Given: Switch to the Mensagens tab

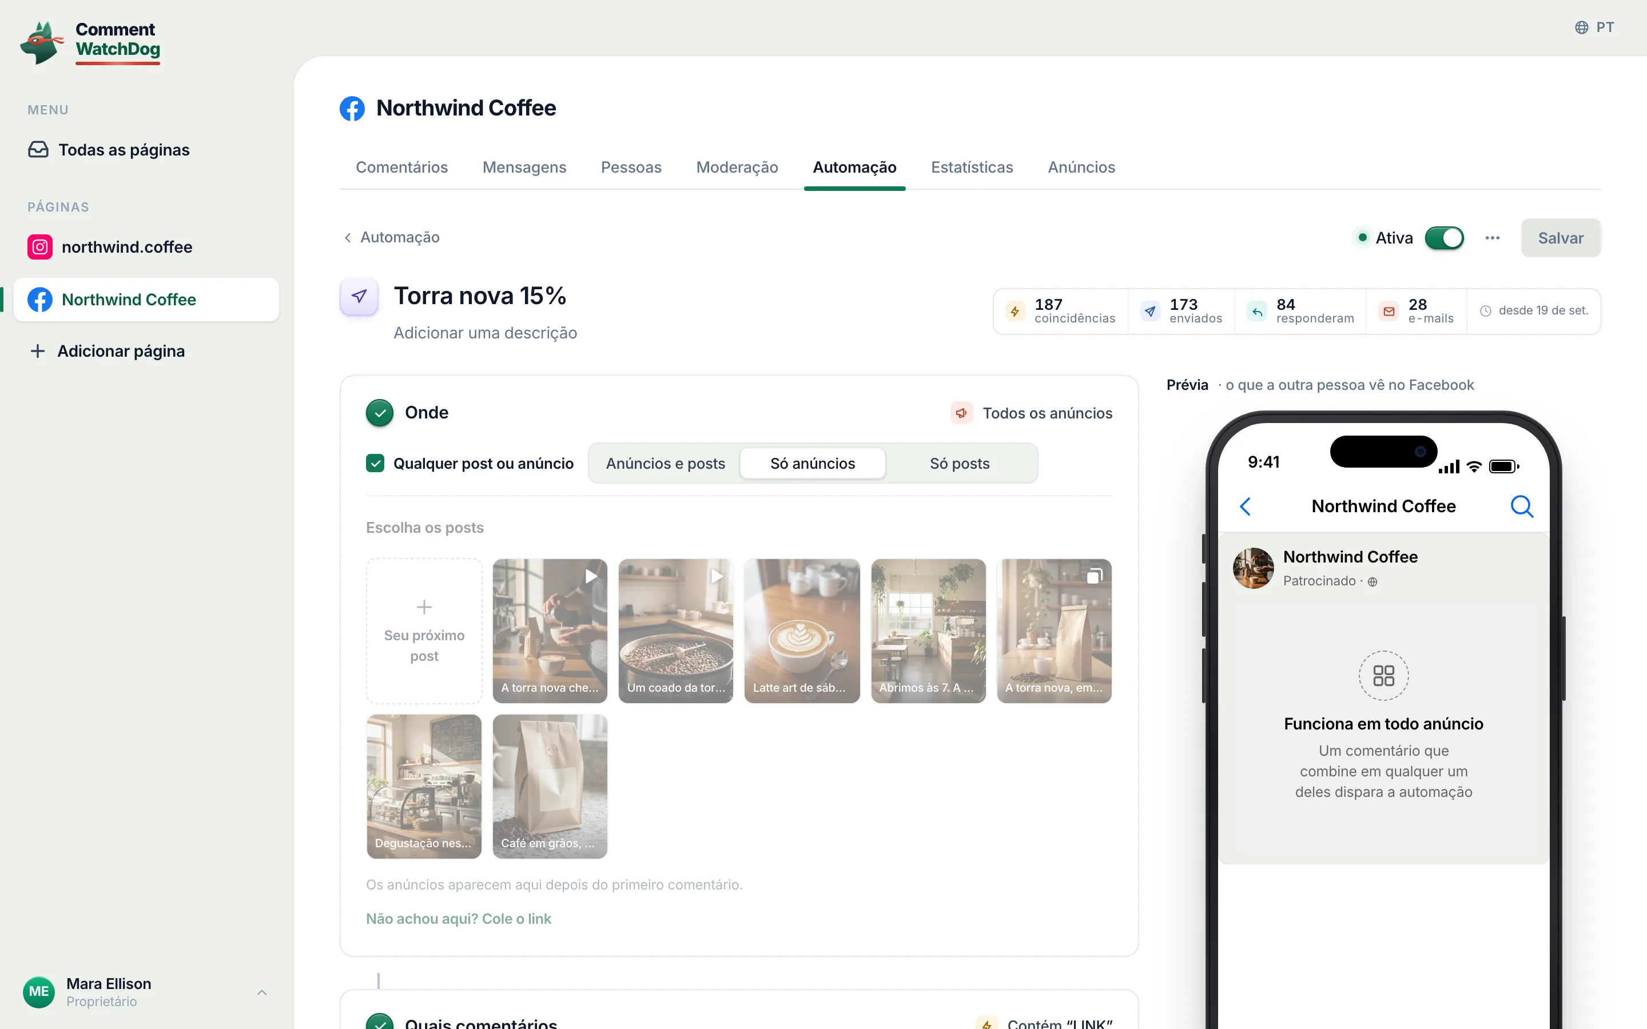Looking at the screenshot, I should [x=524, y=167].
